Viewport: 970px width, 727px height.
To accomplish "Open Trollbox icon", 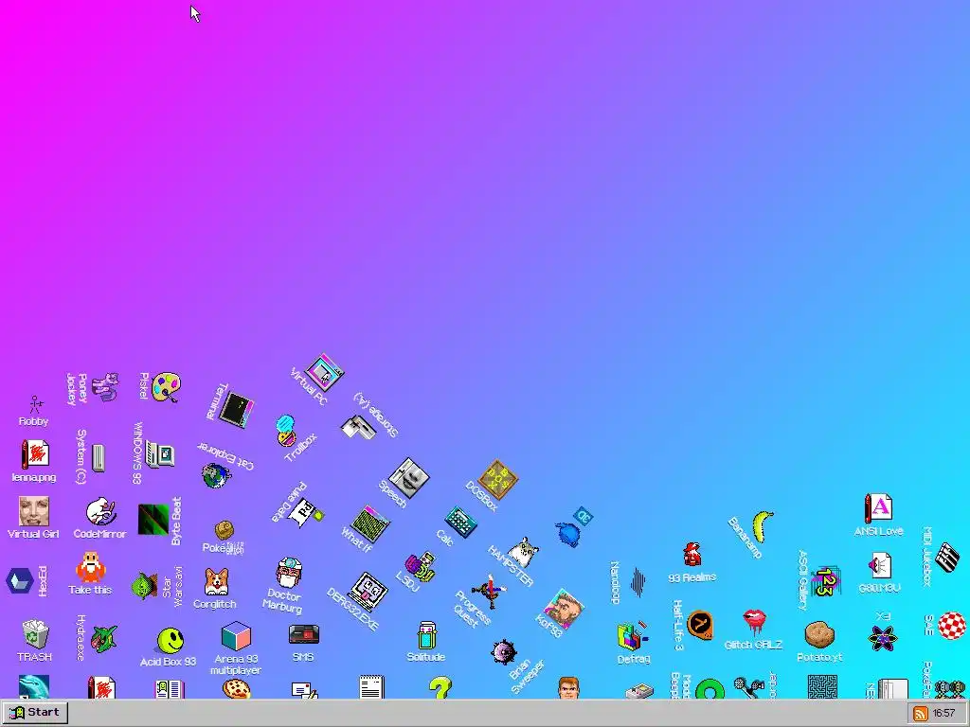I will pyautogui.click(x=285, y=431).
